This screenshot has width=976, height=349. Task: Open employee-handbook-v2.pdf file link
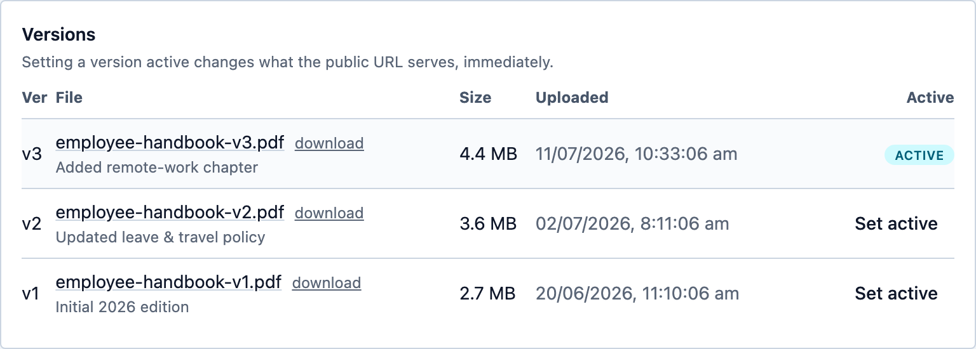[170, 212]
